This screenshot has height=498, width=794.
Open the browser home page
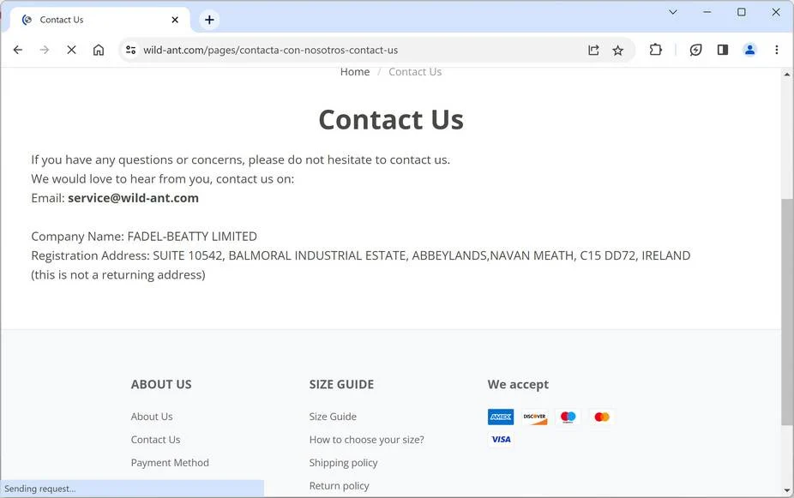pyautogui.click(x=99, y=50)
